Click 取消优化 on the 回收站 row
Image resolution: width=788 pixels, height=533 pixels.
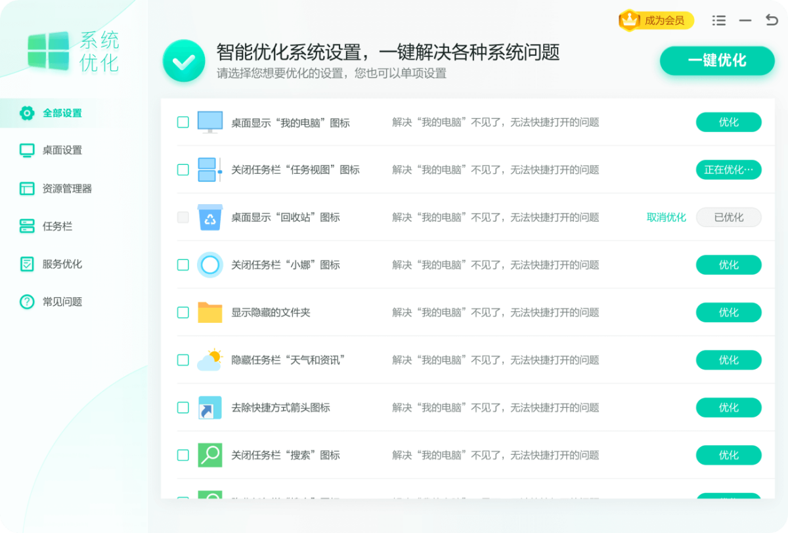tap(665, 217)
